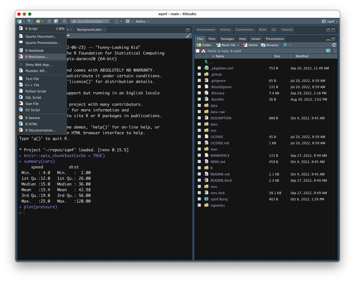Navigate to repos in the breadcrumb

[225, 51]
